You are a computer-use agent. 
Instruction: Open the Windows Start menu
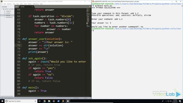pos(2,101)
